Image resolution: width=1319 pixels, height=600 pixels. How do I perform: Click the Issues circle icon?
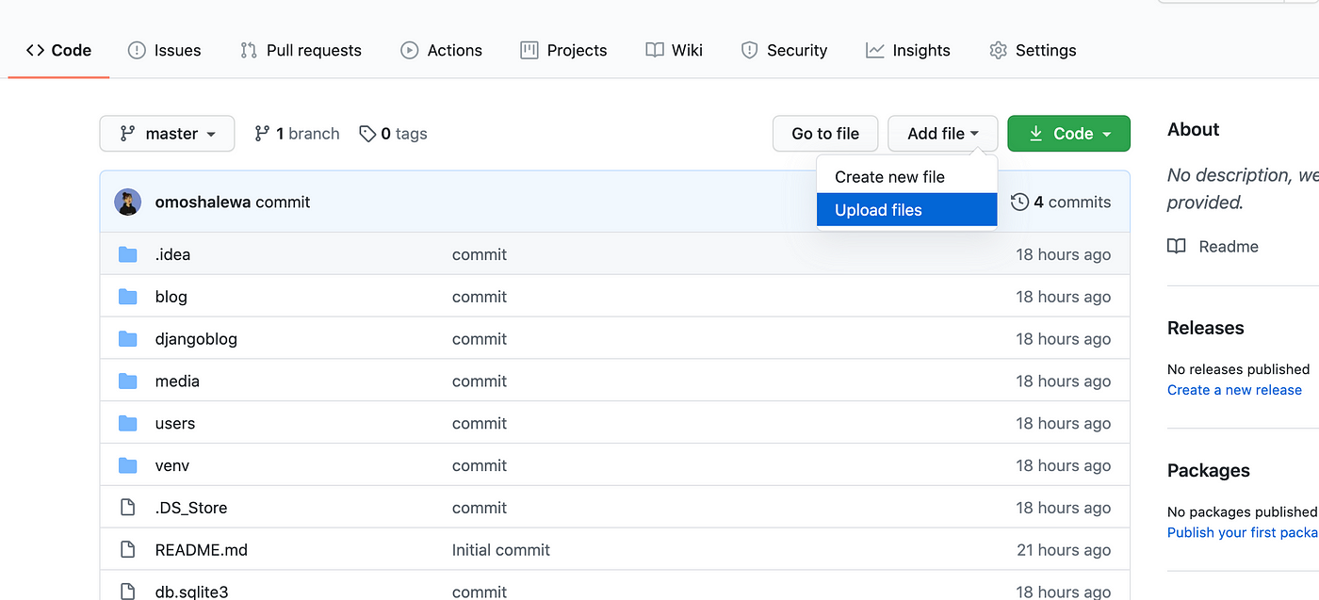click(137, 50)
